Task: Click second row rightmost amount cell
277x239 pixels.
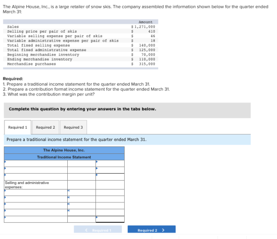Action: point(110,170)
